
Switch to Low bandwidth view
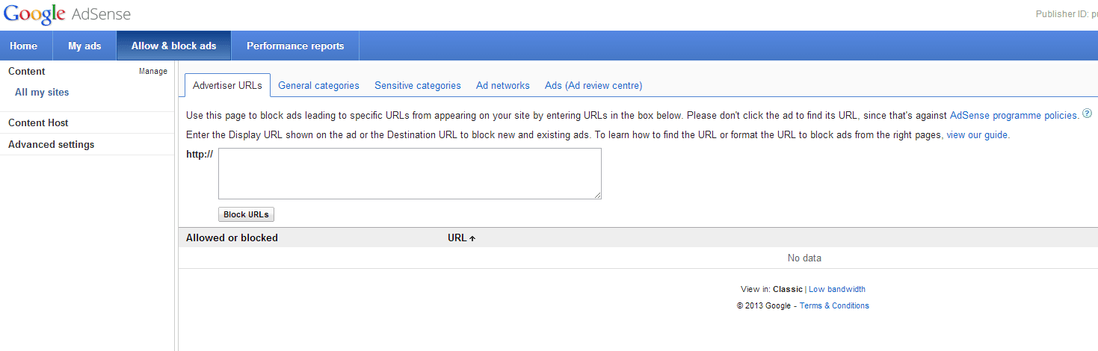click(837, 290)
